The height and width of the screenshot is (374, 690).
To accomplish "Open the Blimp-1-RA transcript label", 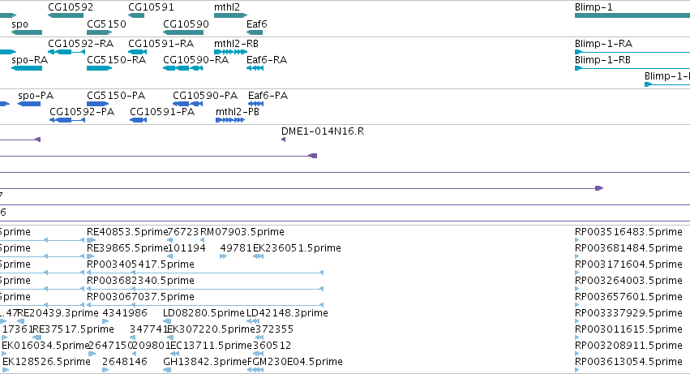I will (x=603, y=44).
